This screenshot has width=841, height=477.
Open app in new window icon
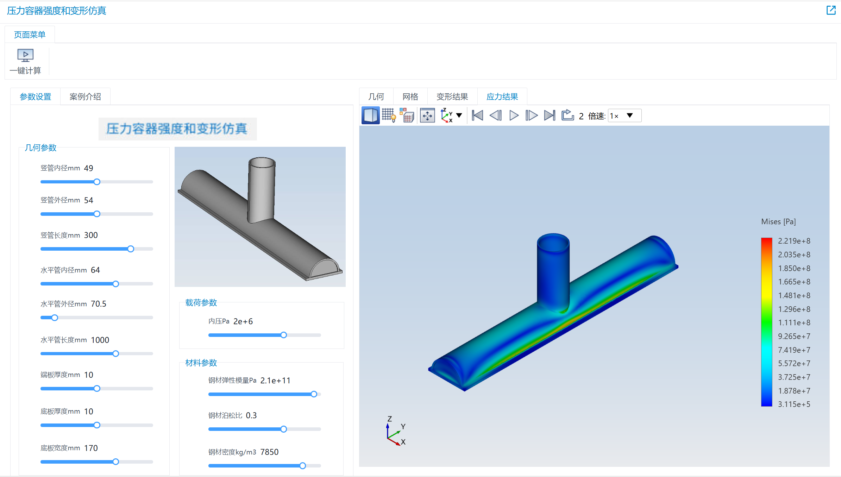(831, 10)
